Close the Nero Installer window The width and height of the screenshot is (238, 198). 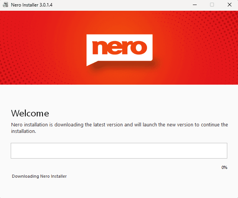point(229,5)
